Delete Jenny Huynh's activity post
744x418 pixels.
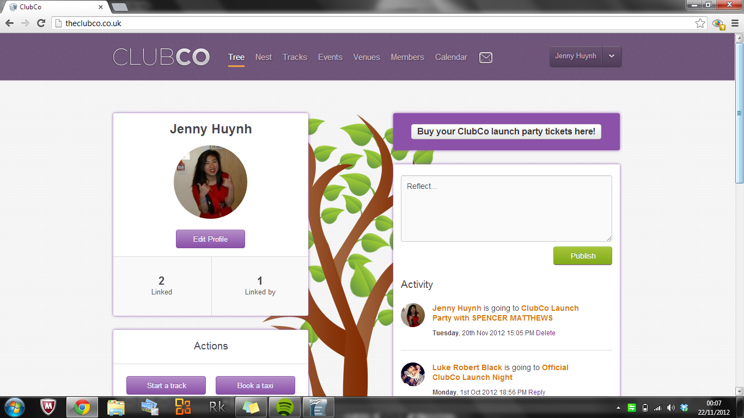coord(546,333)
